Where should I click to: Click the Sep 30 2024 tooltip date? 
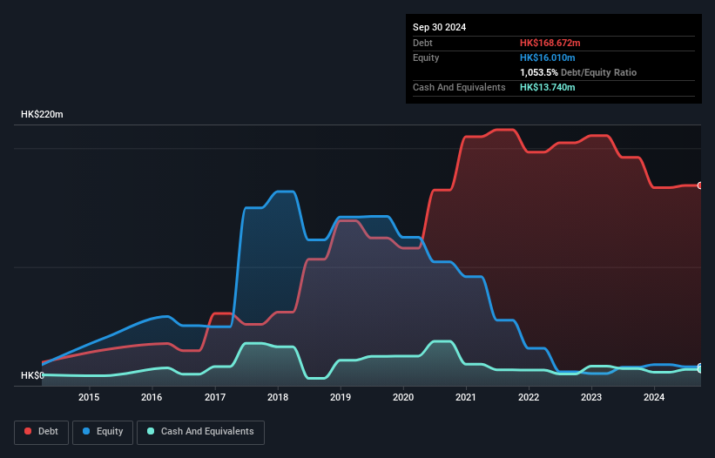(x=439, y=27)
